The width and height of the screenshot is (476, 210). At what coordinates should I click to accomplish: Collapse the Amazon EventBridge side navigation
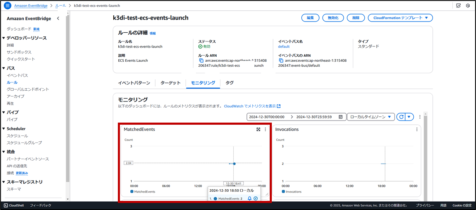point(58,19)
